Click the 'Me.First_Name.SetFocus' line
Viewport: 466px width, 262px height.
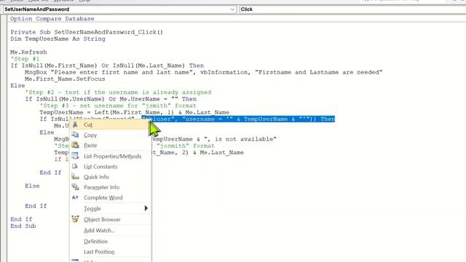click(65, 79)
